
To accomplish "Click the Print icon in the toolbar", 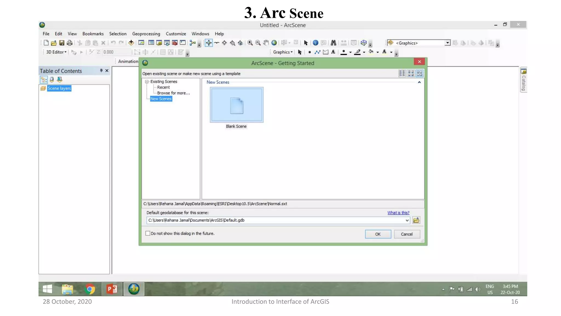I will point(70,43).
